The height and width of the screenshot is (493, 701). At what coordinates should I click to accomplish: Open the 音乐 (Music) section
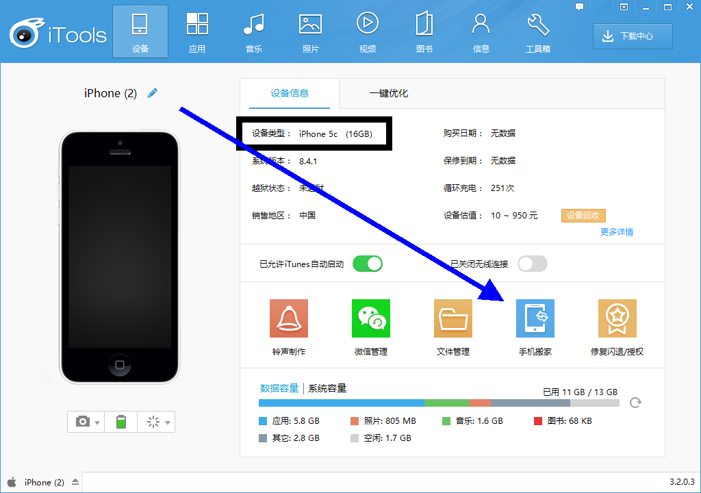point(253,31)
